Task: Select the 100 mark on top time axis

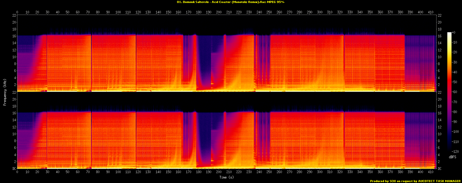Action: click(118, 12)
